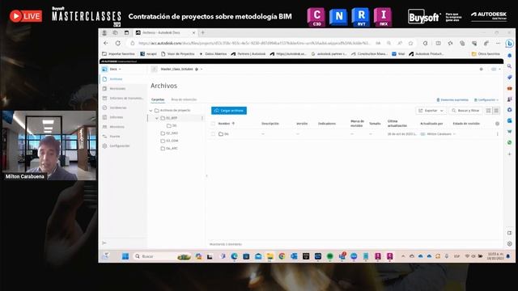Open the Master_Class project selector dropdown
The height and width of the screenshot is (291, 518).
[181, 70]
